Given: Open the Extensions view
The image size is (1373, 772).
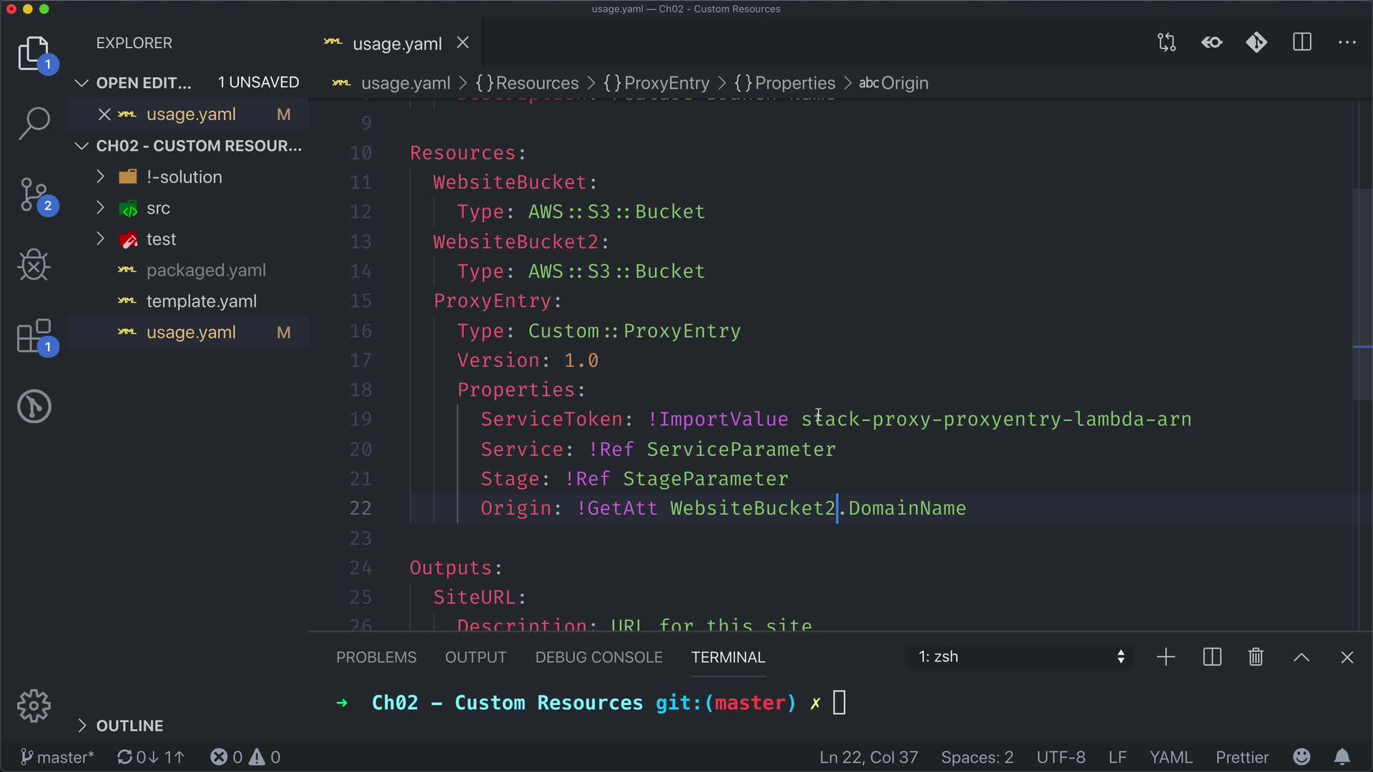Looking at the screenshot, I should 34,336.
